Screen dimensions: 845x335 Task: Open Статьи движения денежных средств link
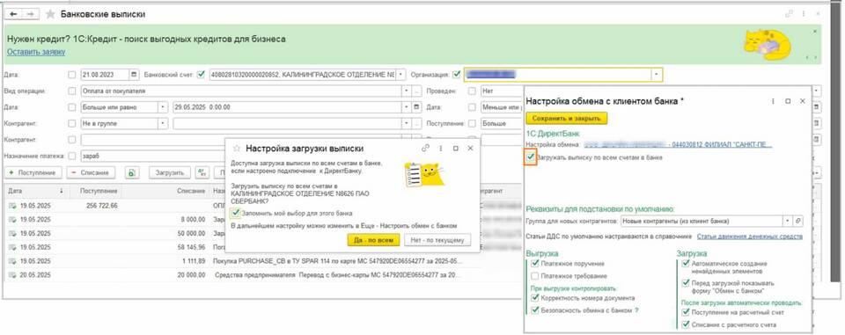coord(750,237)
